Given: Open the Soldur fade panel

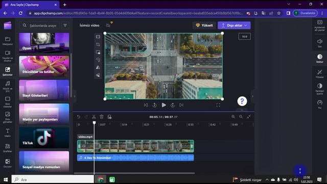Looking at the screenshot, I should (x=319, y=58).
